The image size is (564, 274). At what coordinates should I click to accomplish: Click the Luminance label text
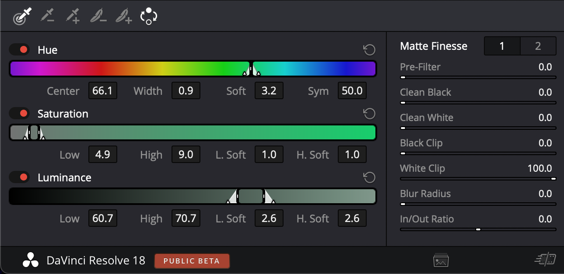tap(64, 177)
